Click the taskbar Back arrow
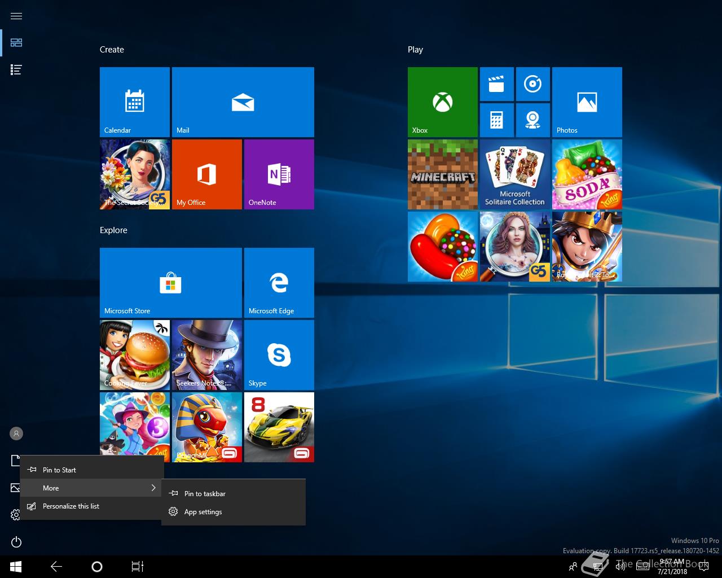This screenshot has width=722, height=578. click(56, 567)
